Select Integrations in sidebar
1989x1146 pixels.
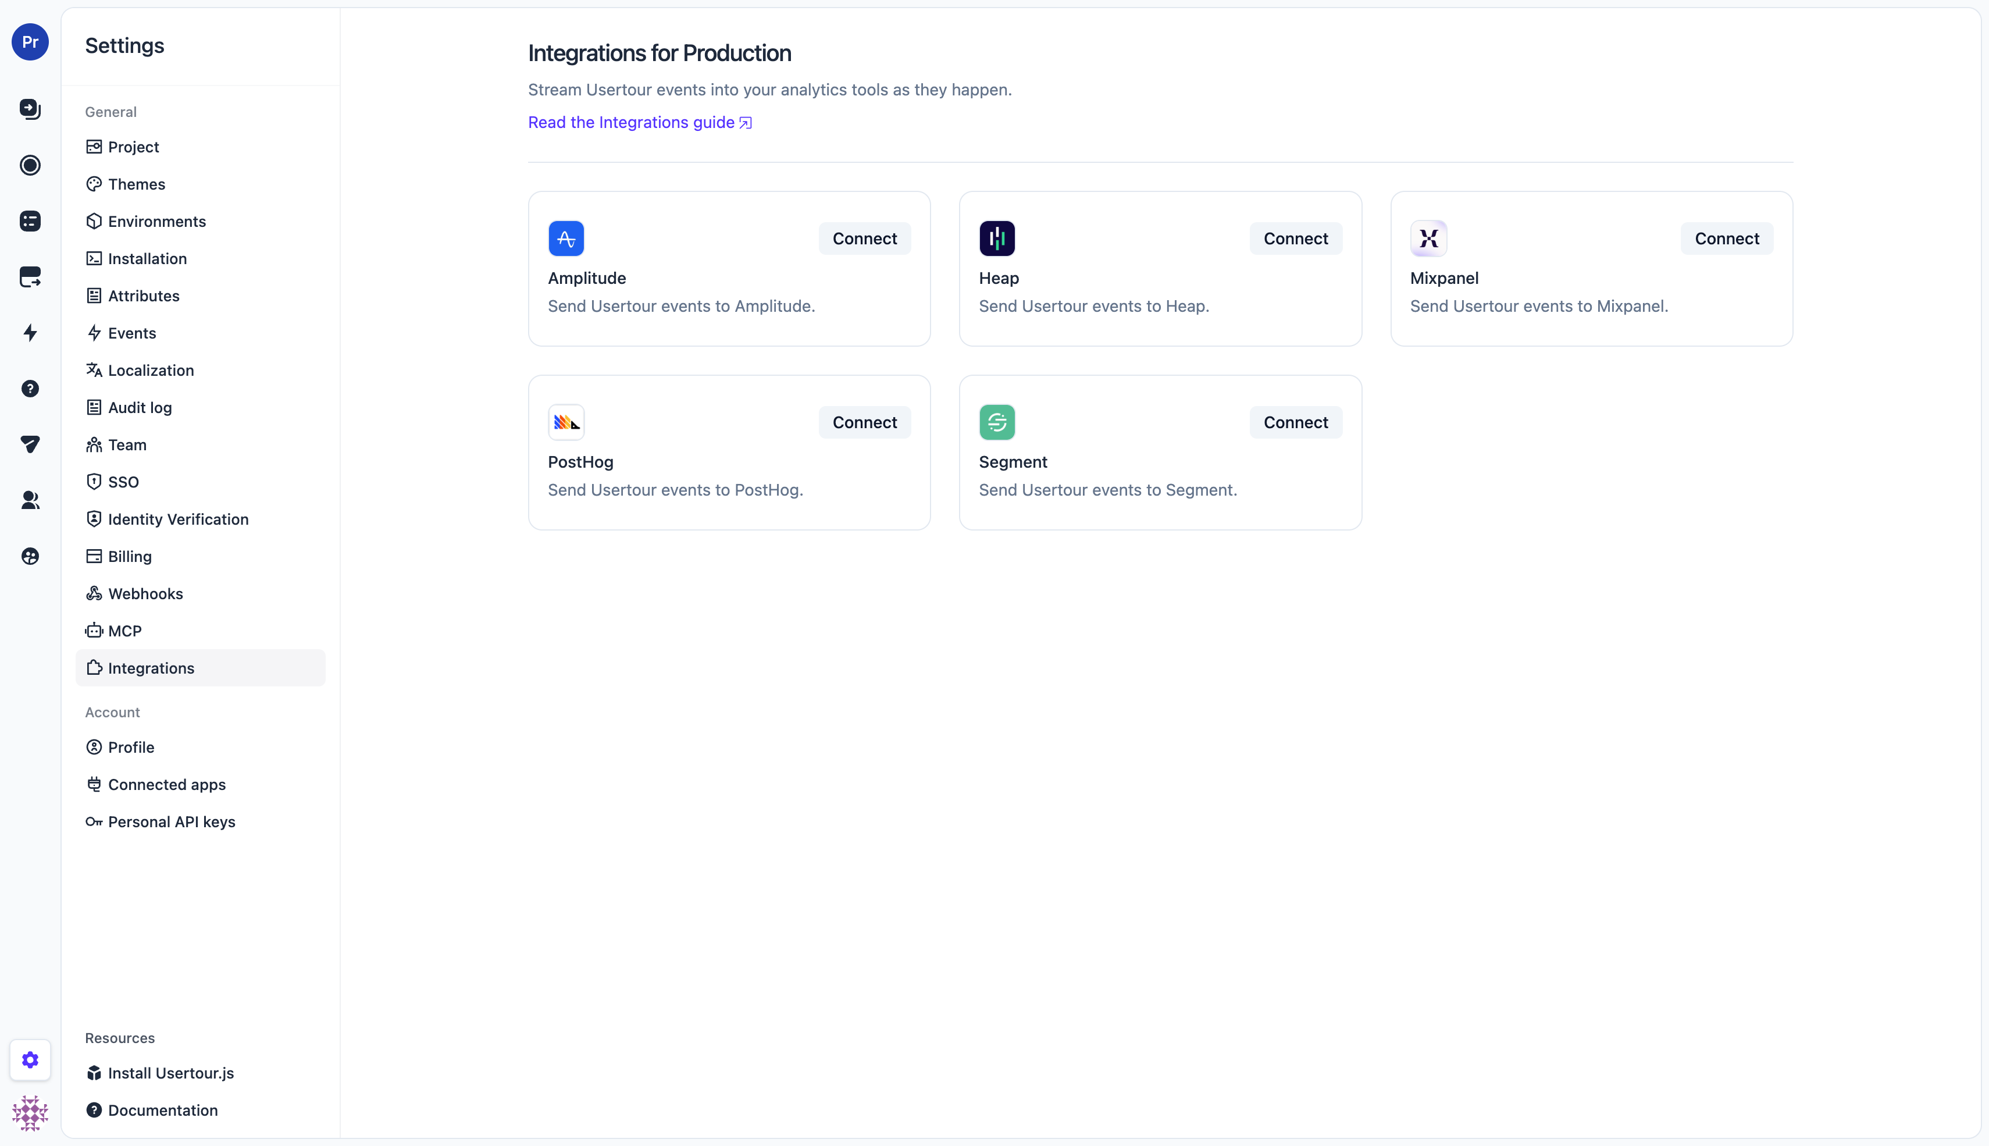[x=200, y=668]
